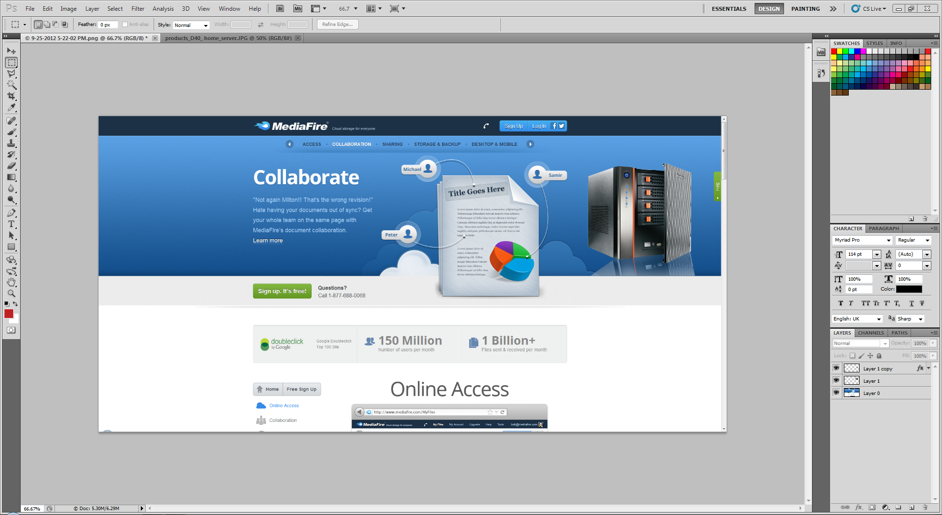The image size is (942, 515).
Task: Click the Feather input field
Action: point(108,25)
